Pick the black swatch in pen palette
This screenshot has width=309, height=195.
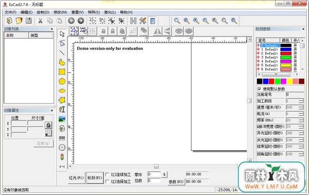(x=260, y=81)
